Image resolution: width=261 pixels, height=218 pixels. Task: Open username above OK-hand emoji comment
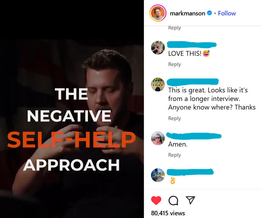(x=190, y=172)
